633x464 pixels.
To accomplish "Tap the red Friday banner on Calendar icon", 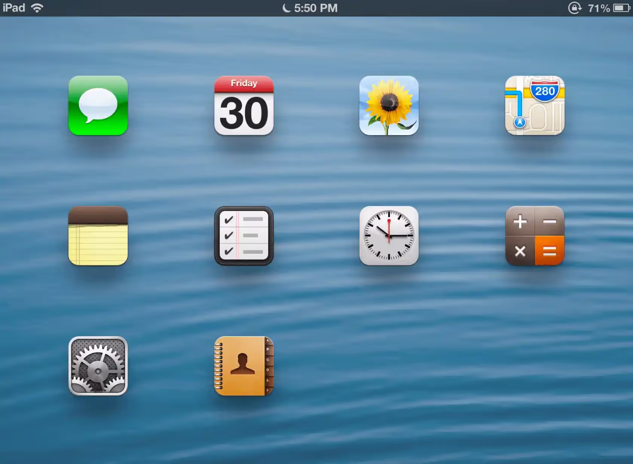I will pos(243,83).
